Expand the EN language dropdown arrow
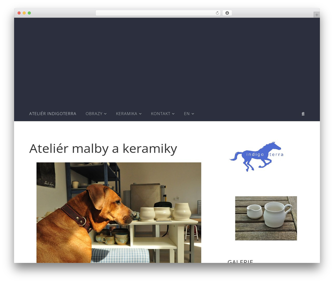The height and width of the screenshot is (283, 334). click(193, 114)
